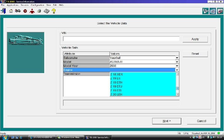Click the Apply button
The image size is (224, 140).
195,39
